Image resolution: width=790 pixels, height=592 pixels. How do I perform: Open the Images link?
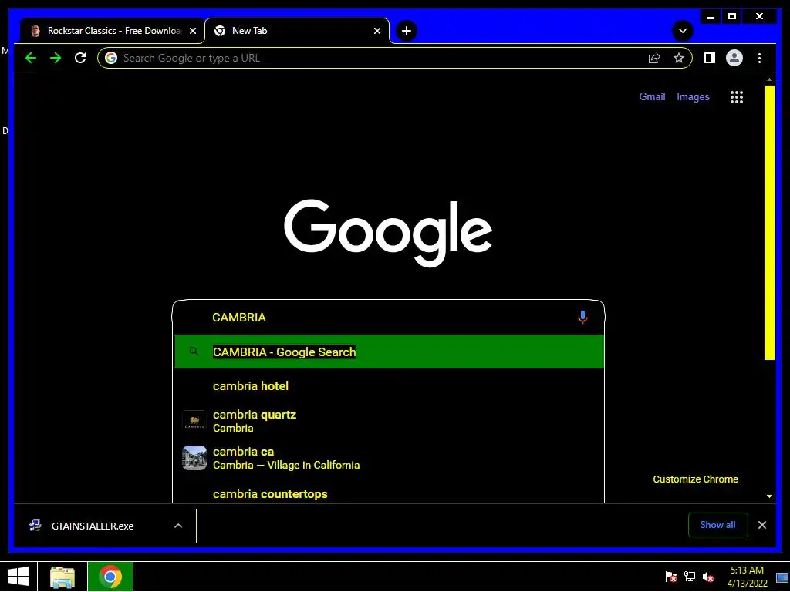click(693, 96)
